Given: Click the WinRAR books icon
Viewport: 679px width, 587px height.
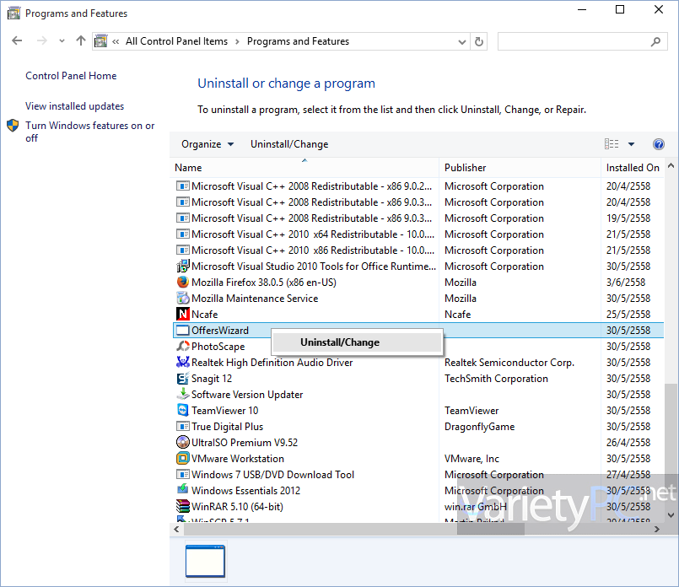Looking at the screenshot, I should coord(183,507).
